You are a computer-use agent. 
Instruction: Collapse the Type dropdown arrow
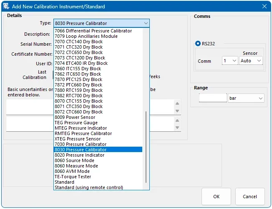point(145,23)
